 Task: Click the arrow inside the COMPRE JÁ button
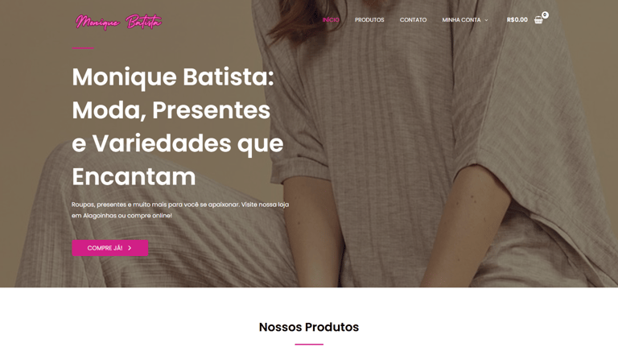tap(130, 248)
